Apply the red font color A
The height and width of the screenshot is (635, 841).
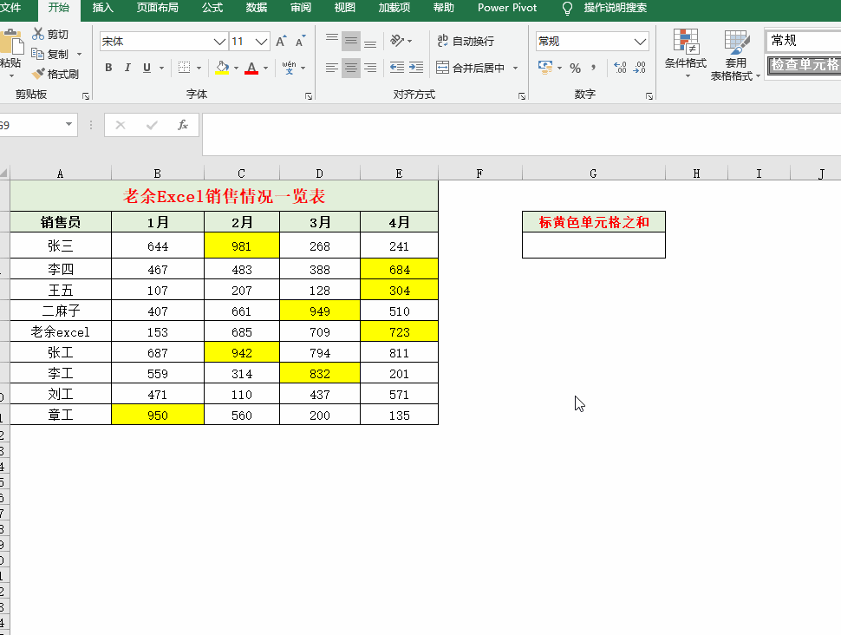251,68
